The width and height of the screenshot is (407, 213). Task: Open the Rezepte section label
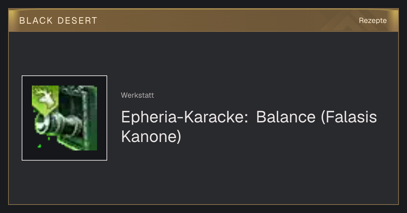click(373, 20)
